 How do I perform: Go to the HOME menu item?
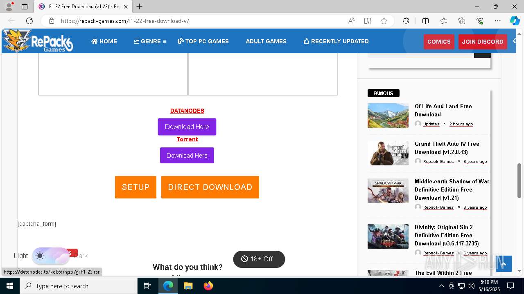point(104,41)
